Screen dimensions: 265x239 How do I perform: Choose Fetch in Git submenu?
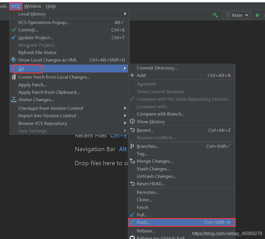(182, 207)
